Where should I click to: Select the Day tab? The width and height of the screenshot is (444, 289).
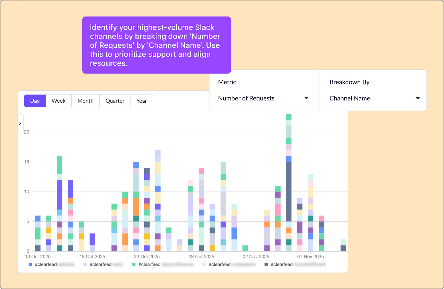35,101
